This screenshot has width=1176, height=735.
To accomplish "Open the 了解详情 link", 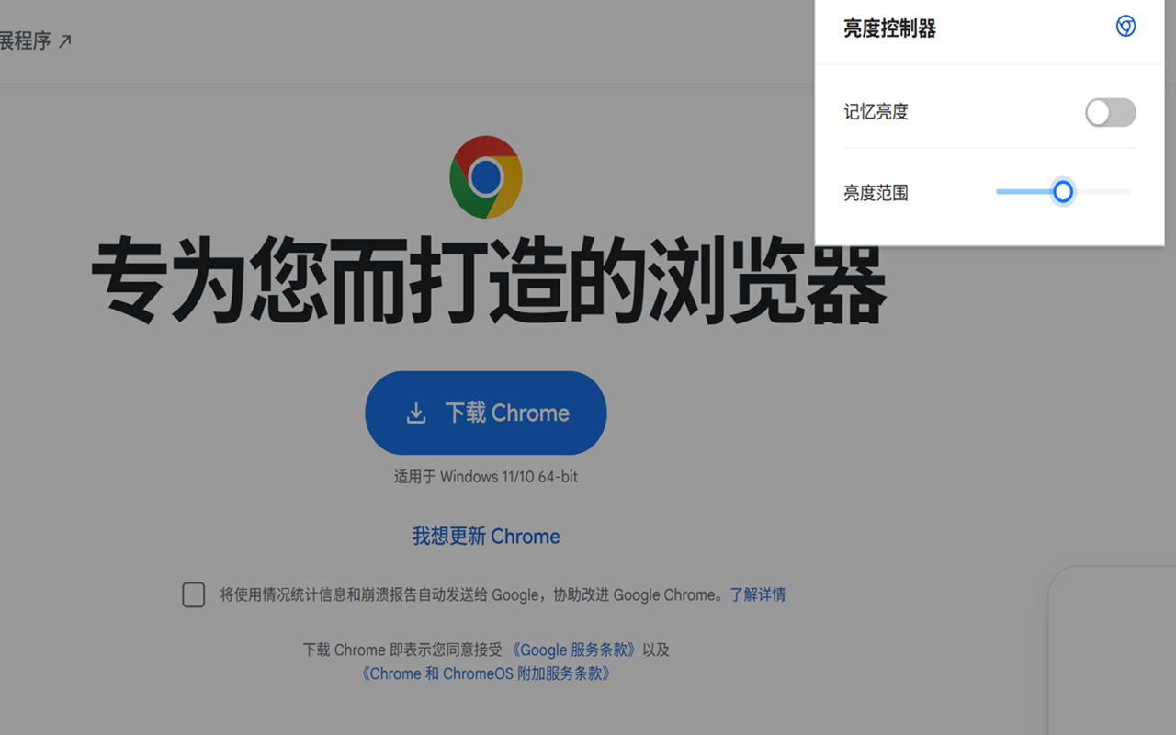I will 758,594.
